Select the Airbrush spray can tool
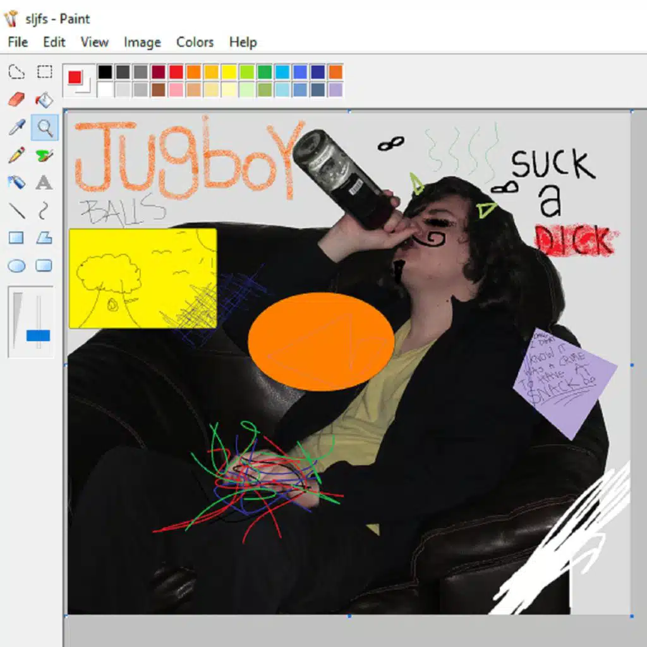The width and height of the screenshot is (647, 647). pyautogui.click(x=16, y=183)
